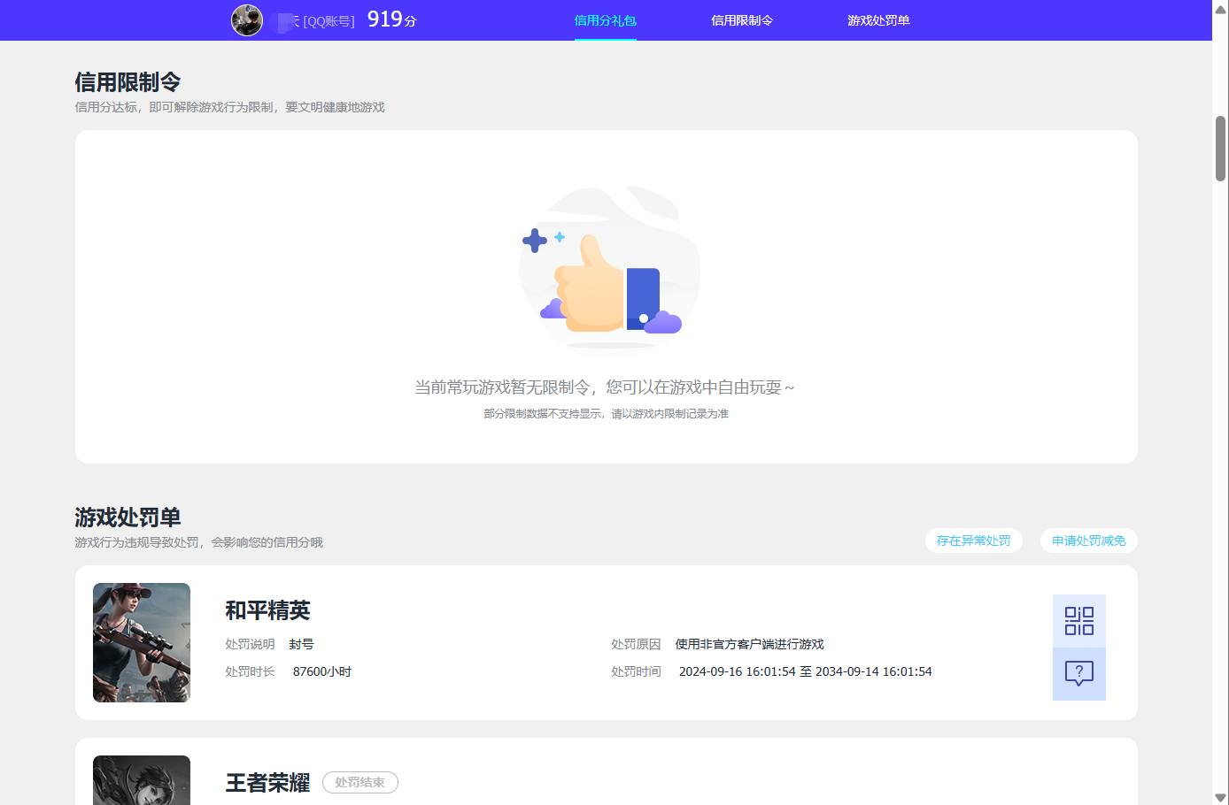The width and height of the screenshot is (1229, 805).
Task: Click the 和平精英 game title
Action: point(267,610)
